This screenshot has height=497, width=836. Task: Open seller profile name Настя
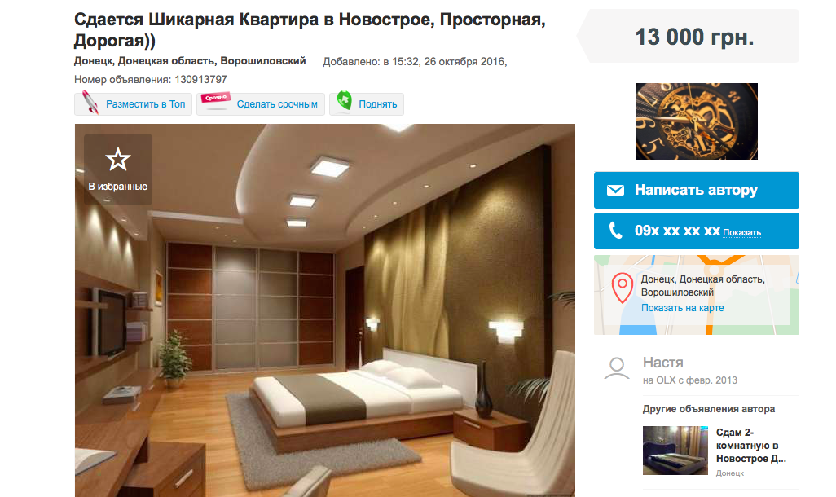[x=662, y=363]
